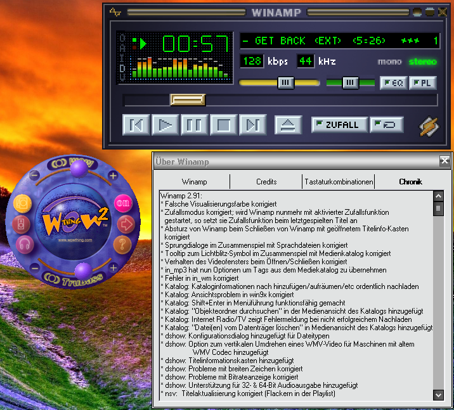Viewport: 454px width, 410px height.
Task: Click the green balance slider handle
Action: [x=351, y=83]
